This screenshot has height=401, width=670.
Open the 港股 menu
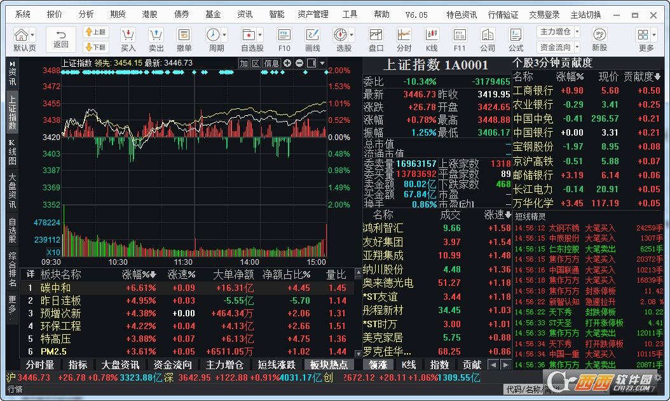tap(149, 13)
